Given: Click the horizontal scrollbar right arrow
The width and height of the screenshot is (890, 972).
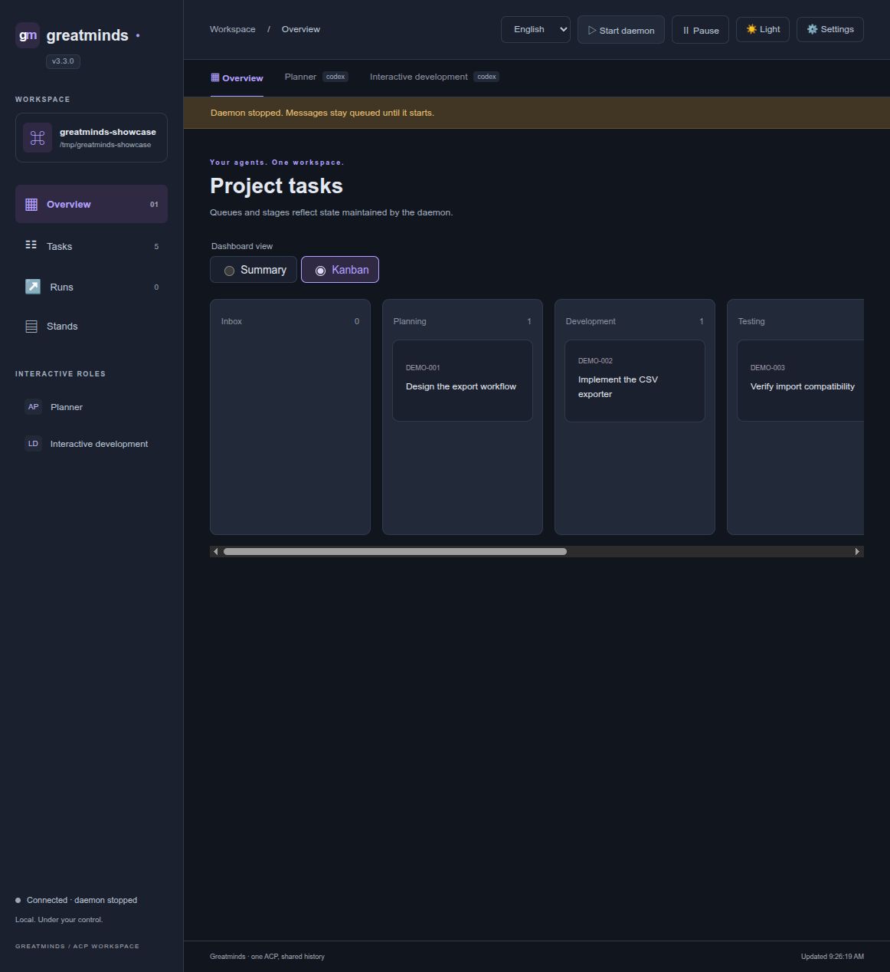Looking at the screenshot, I should point(857,552).
